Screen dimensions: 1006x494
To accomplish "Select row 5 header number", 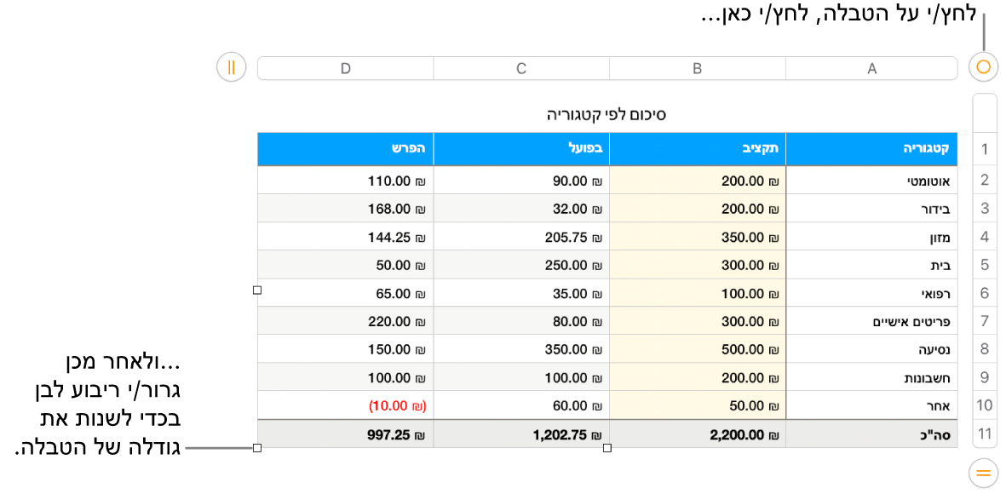I will click(984, 265).
